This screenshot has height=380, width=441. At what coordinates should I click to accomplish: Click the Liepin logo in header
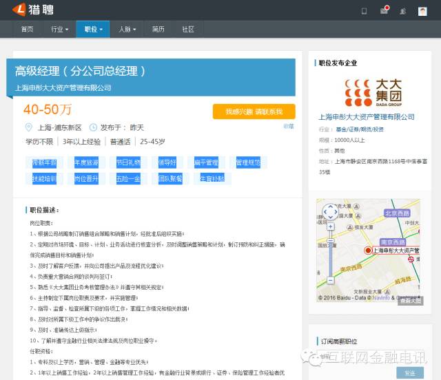[x=33, y=10]
